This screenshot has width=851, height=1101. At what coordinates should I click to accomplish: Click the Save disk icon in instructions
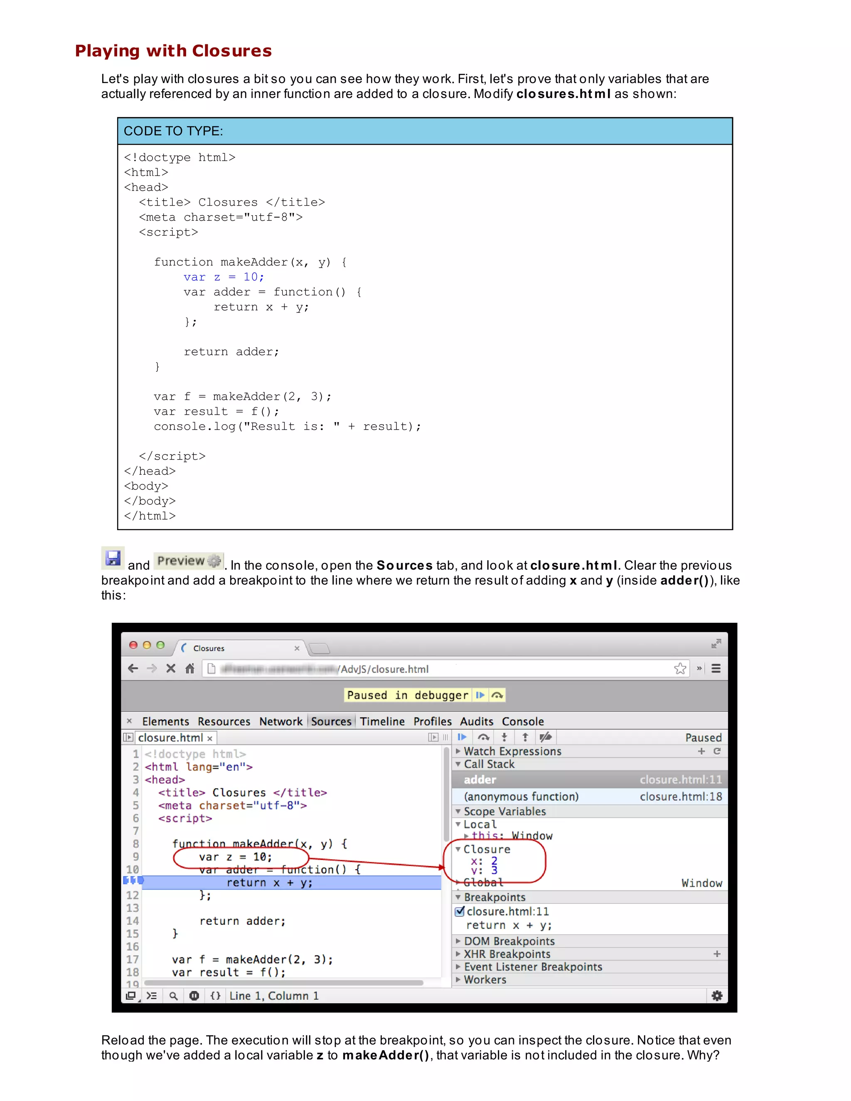tap(113, 558)
